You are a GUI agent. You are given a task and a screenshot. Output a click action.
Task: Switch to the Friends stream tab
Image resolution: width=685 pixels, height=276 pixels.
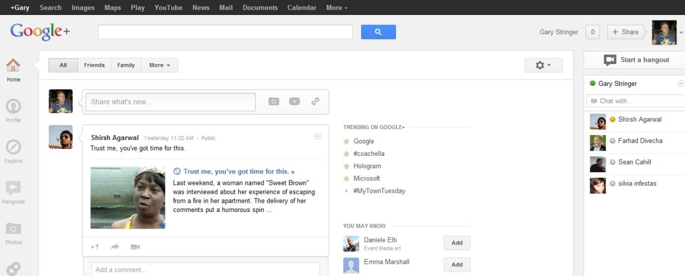point(94,65)
